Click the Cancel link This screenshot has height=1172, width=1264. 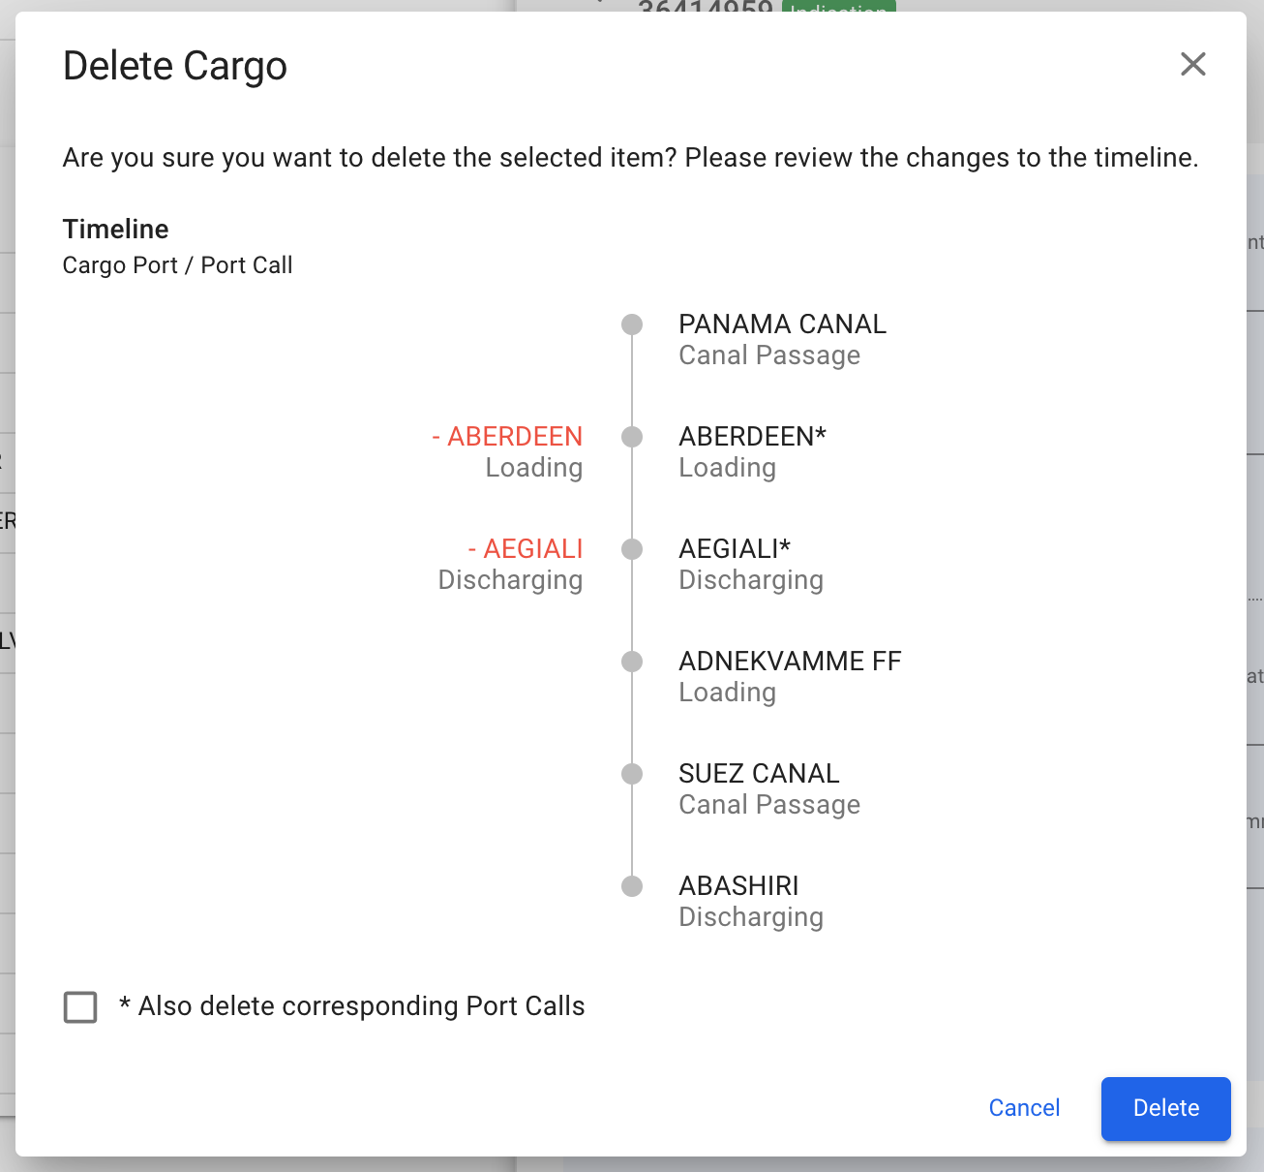tap(1024, 1108)
